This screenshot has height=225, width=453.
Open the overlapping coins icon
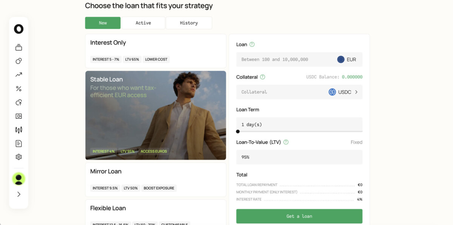click(x=18, y=61)
